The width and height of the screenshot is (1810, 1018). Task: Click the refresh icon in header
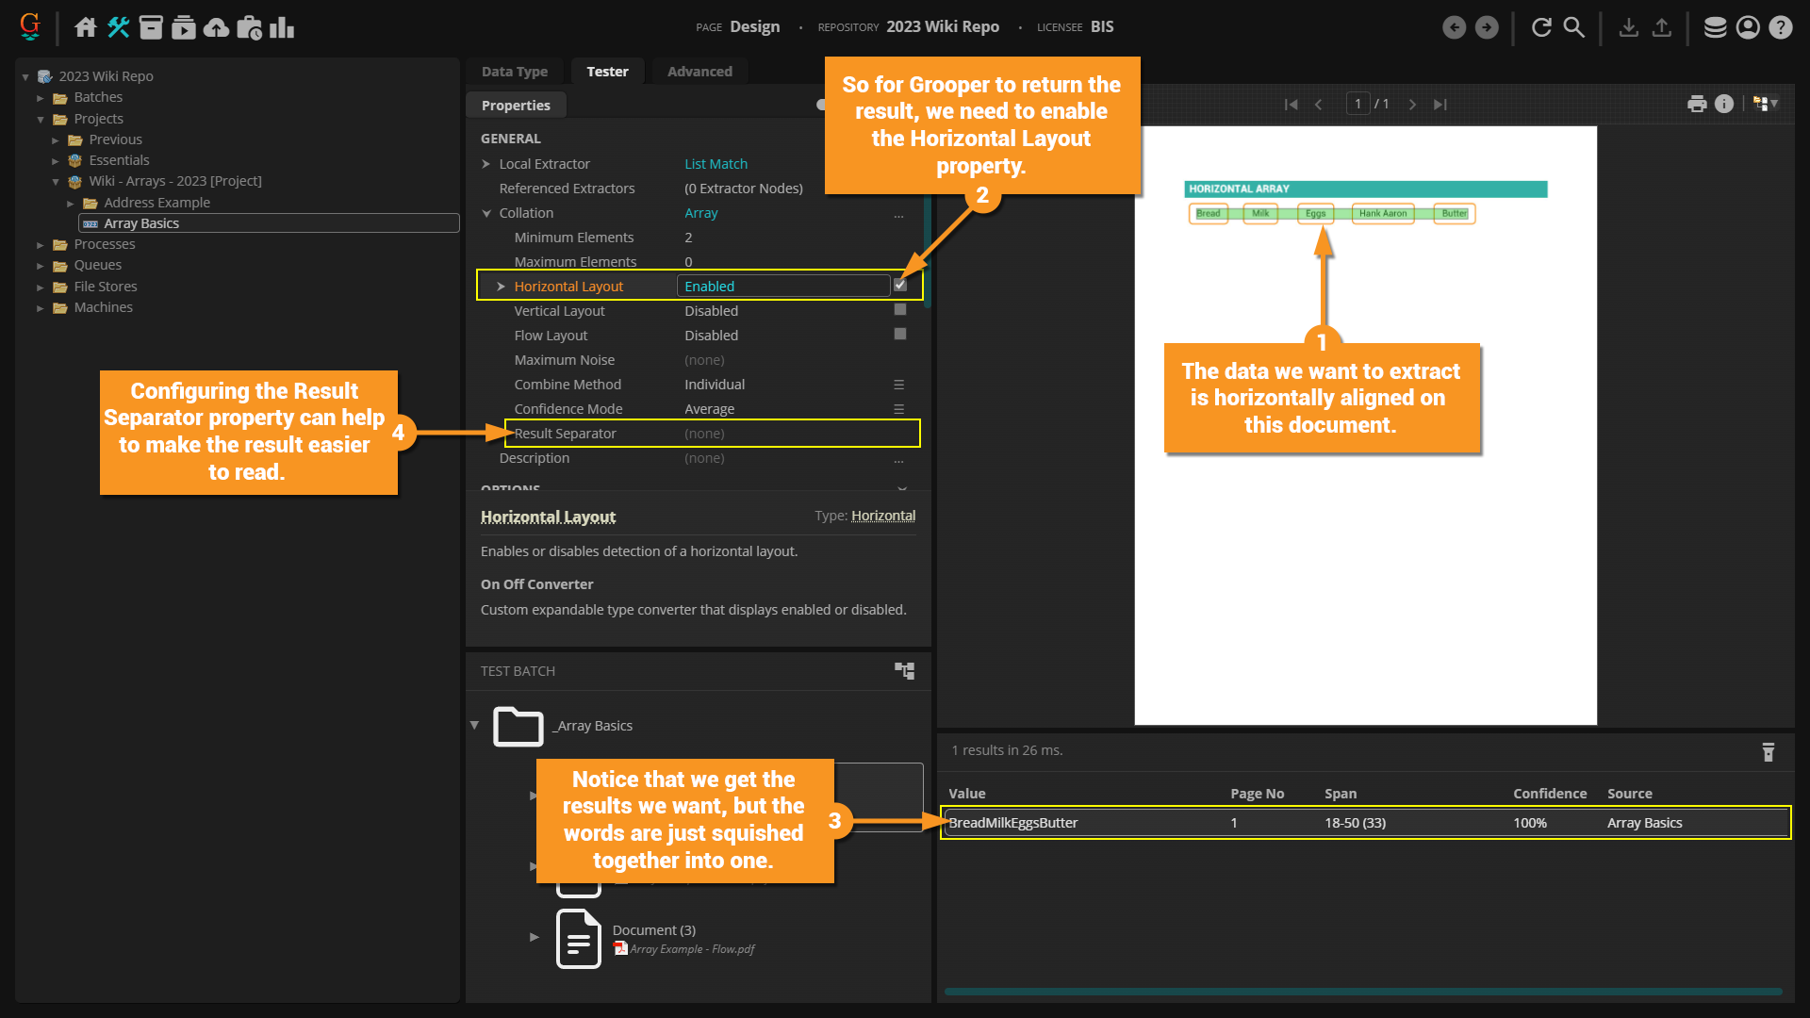pos(1541,27)
